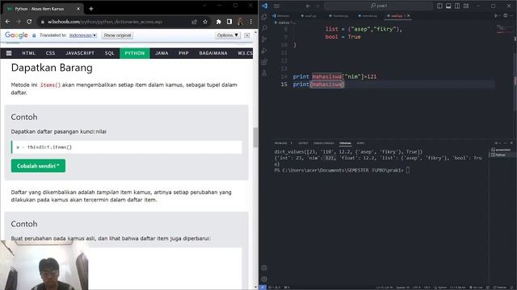
Task: Go forward with the VS Code navigation arrow
Action: tap(317, 6)
